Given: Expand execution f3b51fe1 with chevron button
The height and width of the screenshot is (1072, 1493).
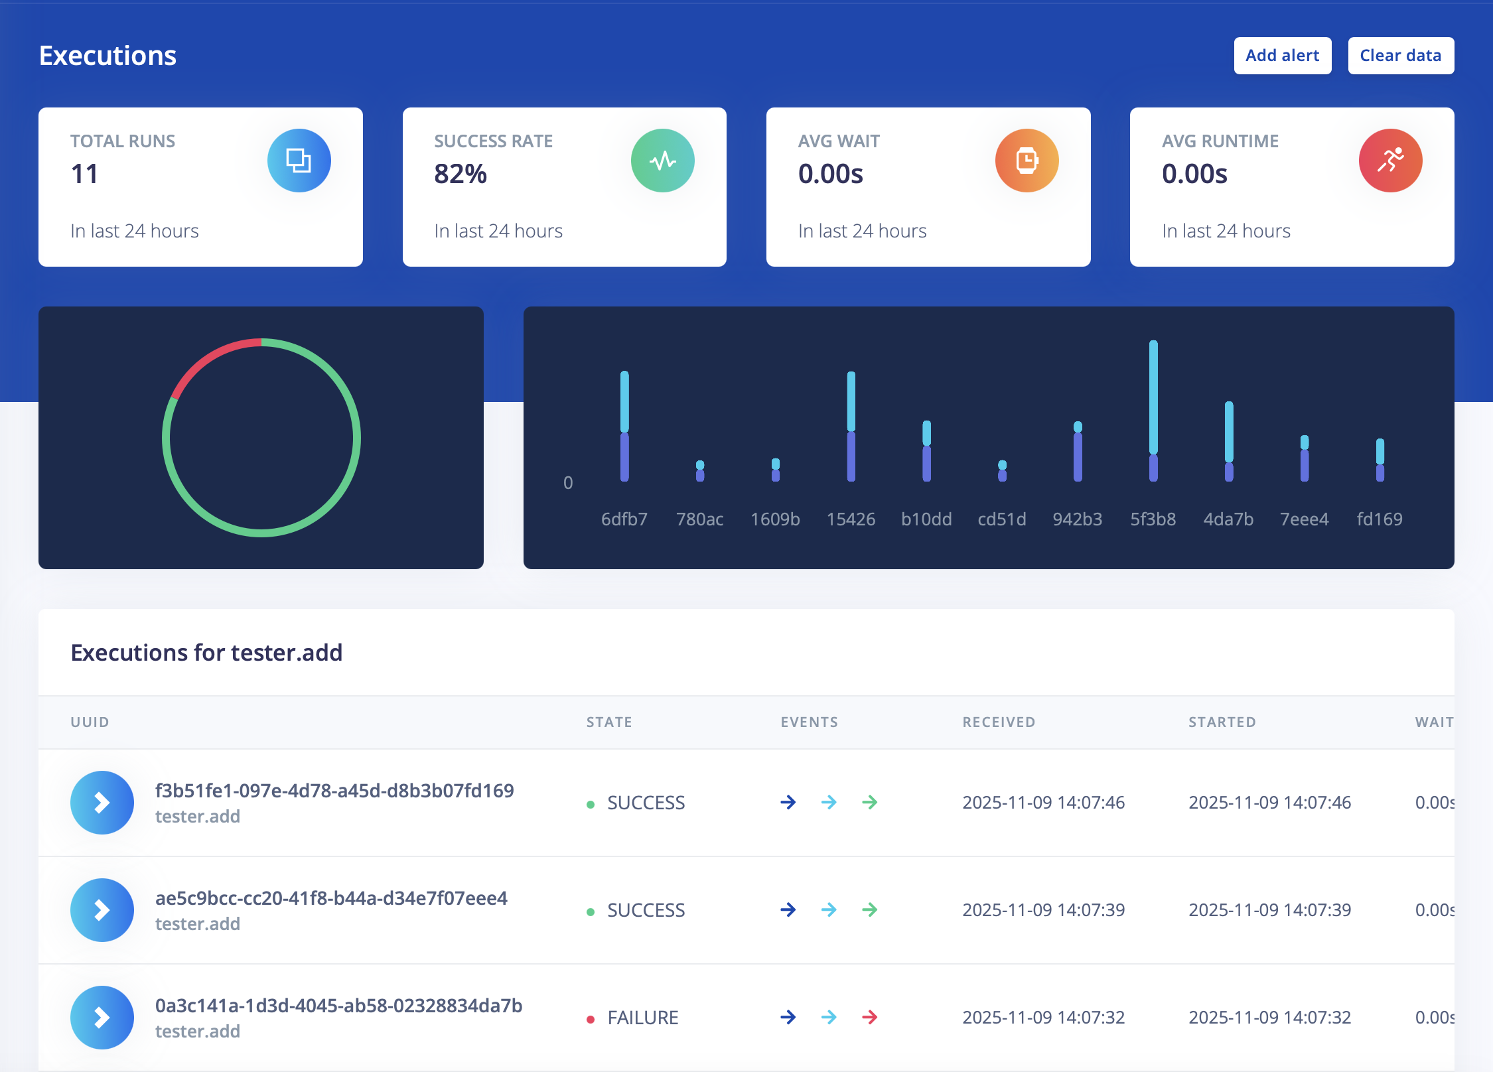Looking at the screenshot, I should coord(102,803).
